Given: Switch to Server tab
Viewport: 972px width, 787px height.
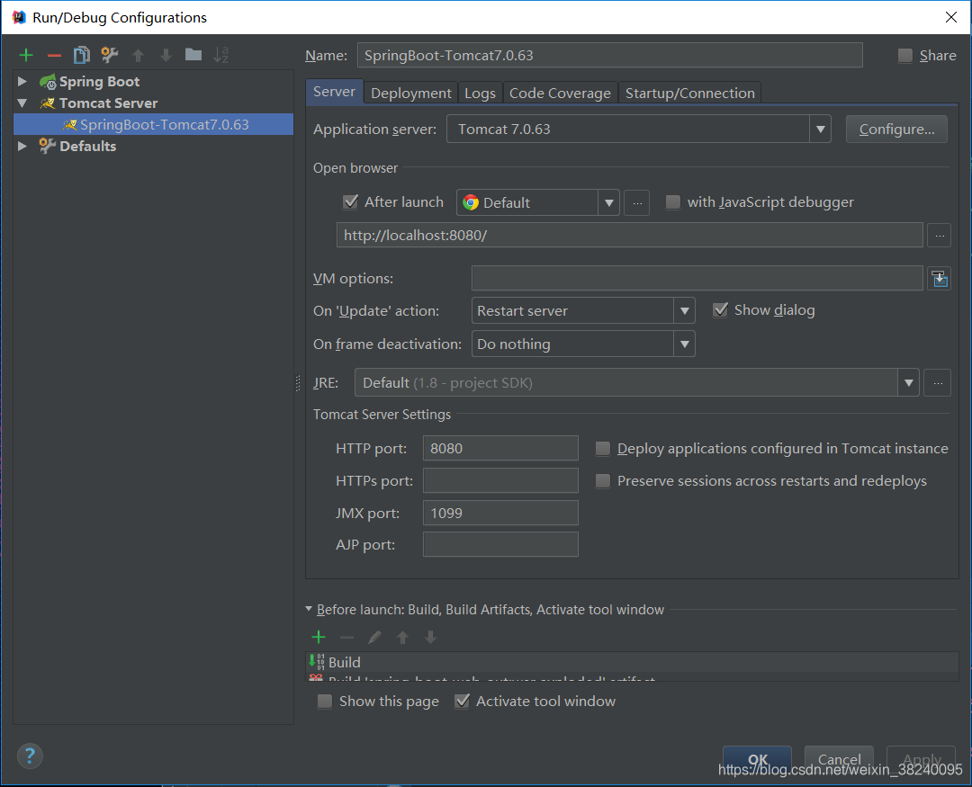Looking at the screenshot, I should (334, 92).
